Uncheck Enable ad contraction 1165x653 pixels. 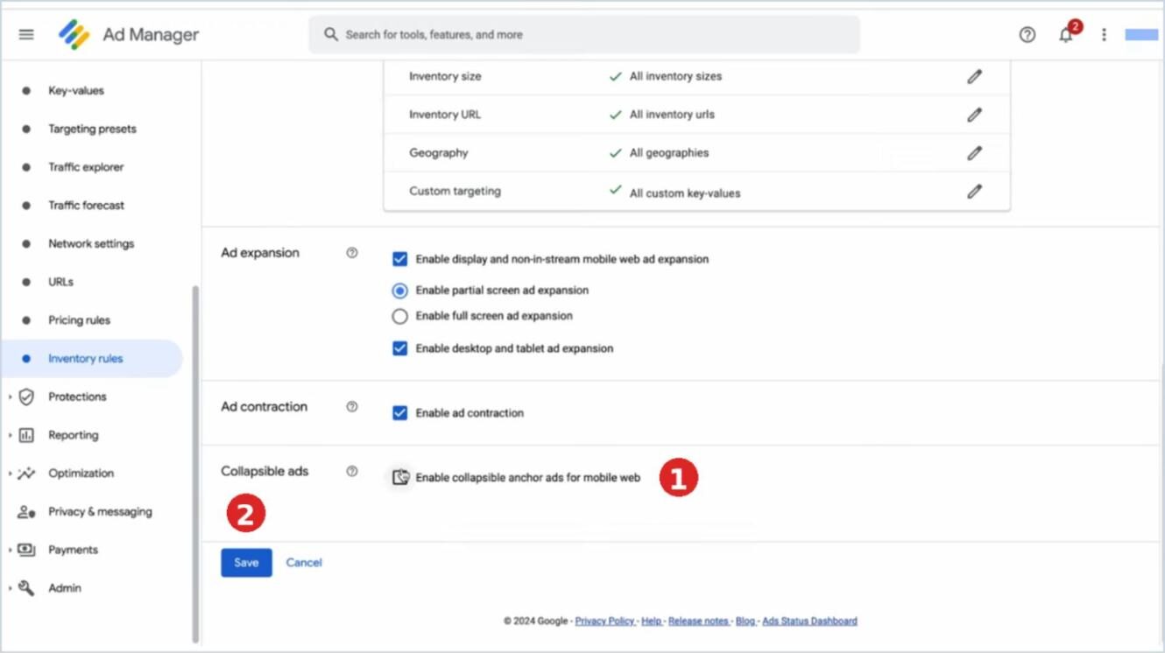(399, 413)
